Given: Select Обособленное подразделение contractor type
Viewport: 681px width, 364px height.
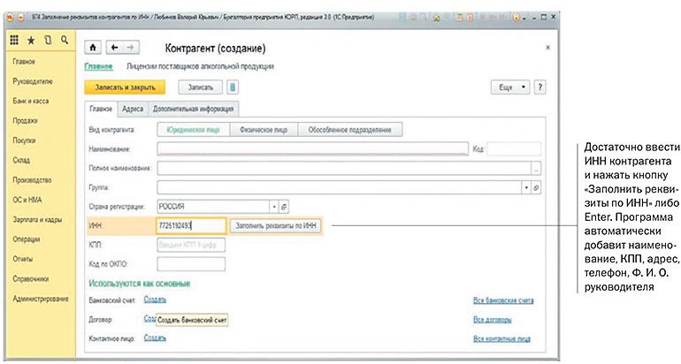Looking at the screenshot, I should pyautogui.click(x=348, y=130).
